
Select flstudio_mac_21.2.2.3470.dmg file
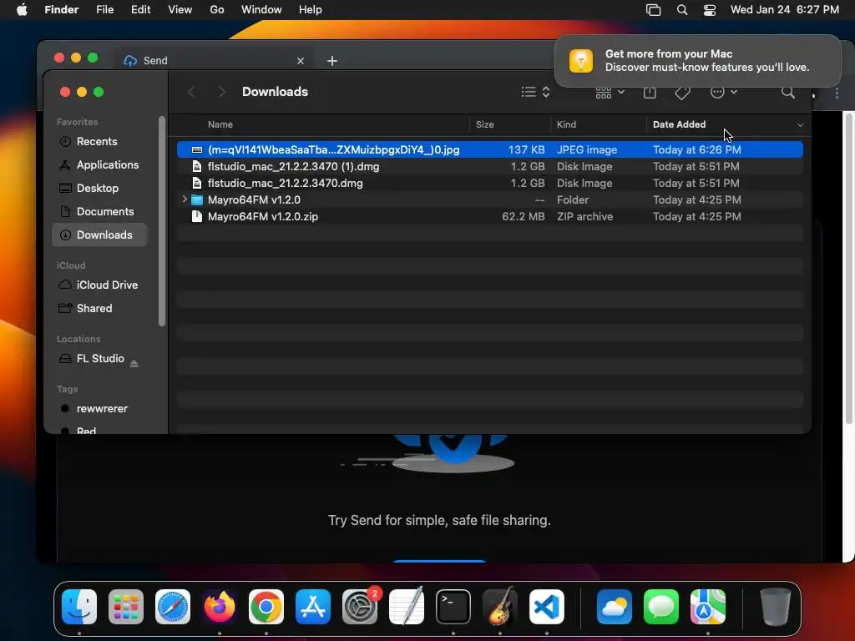pos(489,183)
